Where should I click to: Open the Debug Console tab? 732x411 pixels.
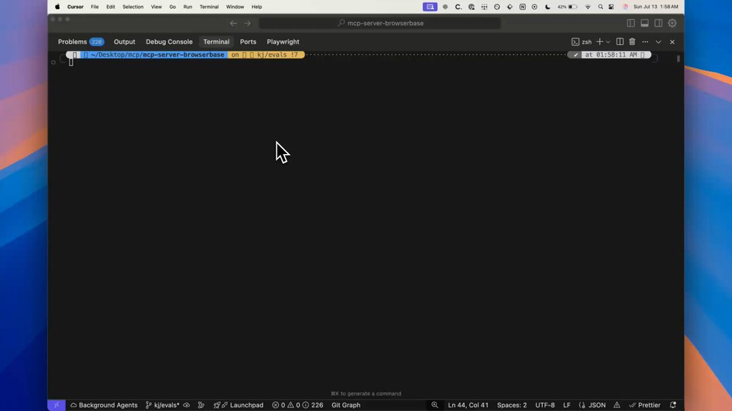(169, 42)
